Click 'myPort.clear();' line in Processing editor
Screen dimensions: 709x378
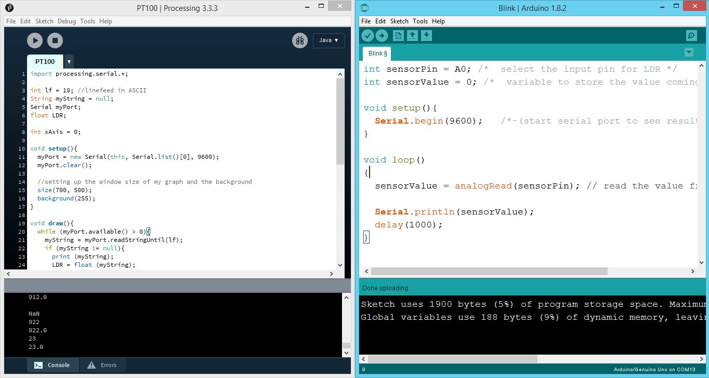(64, 165)
